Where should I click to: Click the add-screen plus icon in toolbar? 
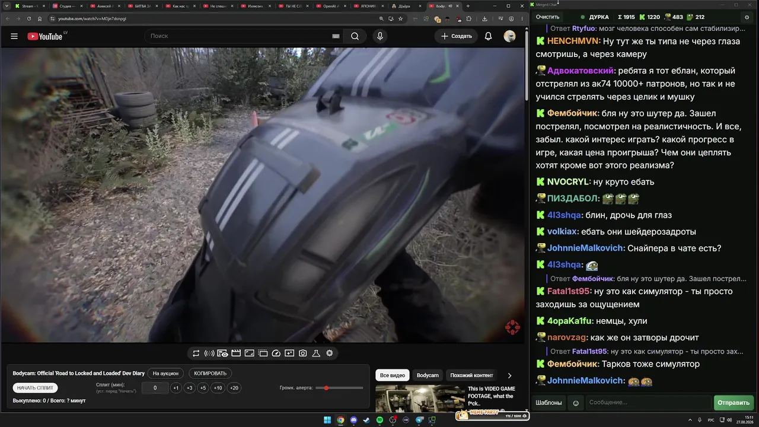[x=289, y=353]
